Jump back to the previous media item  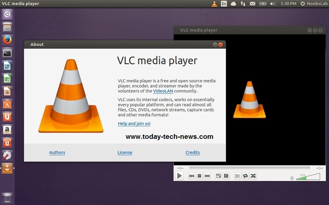point(191,176)
